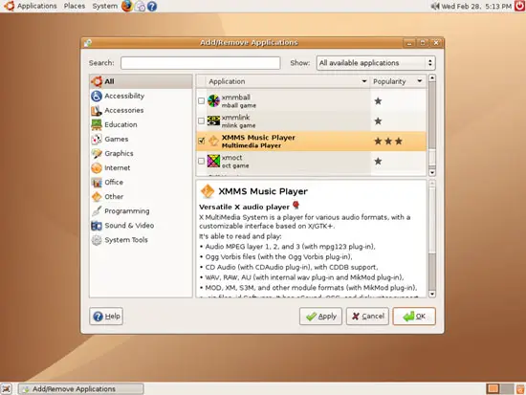Focus the Search input field
Screen dimensions: 526x395
(201, 63)
